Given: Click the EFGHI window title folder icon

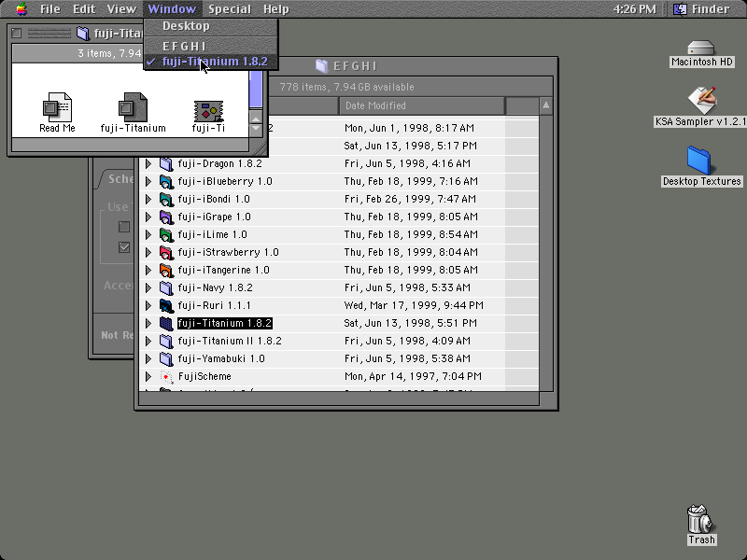Looking at the screenshot, I should (x=321, y=65).
